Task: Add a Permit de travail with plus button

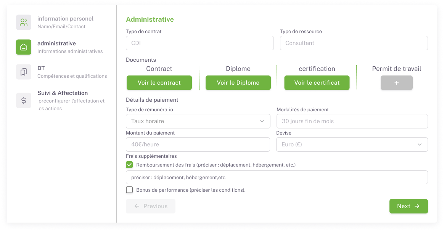Action: click(x=396, y=83)
